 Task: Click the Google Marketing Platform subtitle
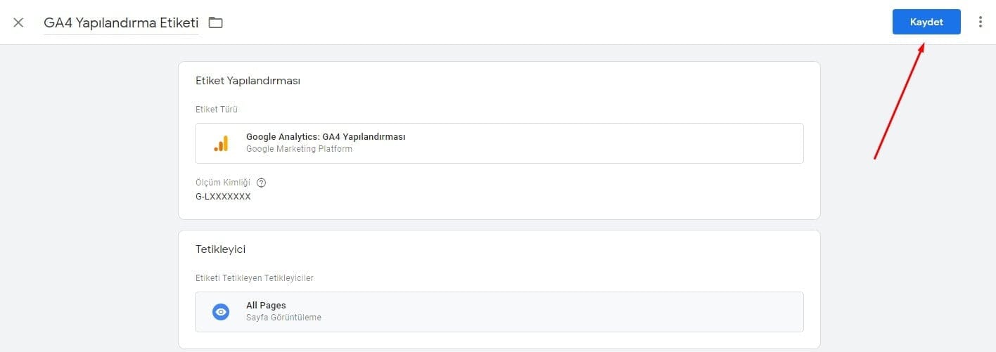(299, 149)
